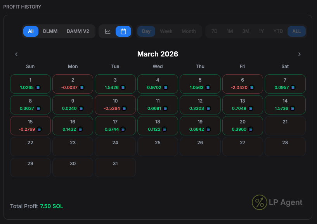
Task: Click the 0.3303 value on March 12
Action: click(x=196, y=108)
